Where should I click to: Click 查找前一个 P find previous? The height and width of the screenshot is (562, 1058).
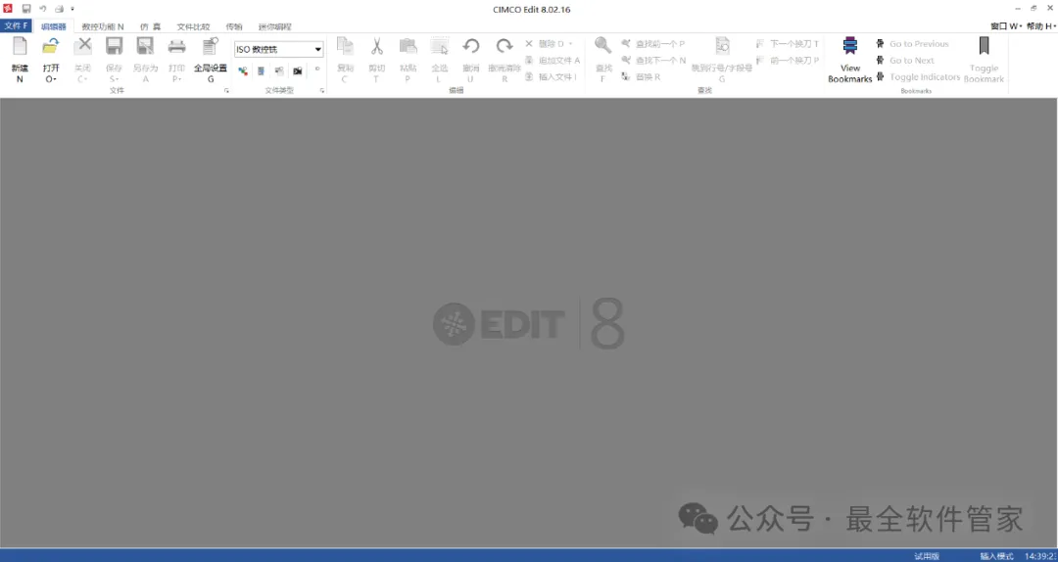pyautogui.click(x=653, y=44)
